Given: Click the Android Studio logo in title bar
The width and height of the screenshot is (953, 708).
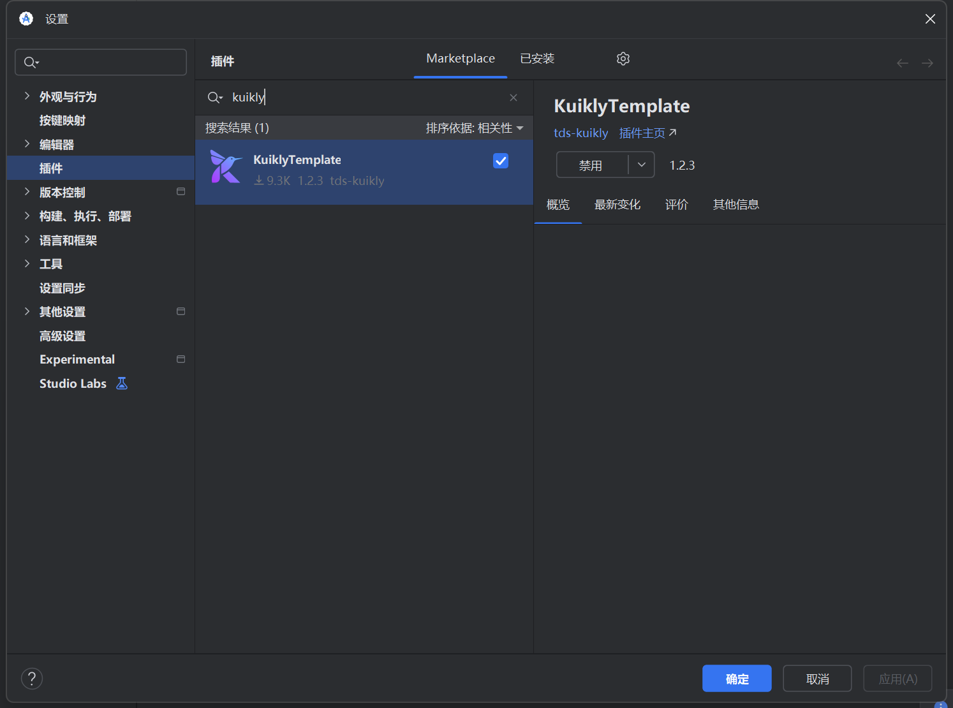Looking at the screenshot, I should 26,18.
